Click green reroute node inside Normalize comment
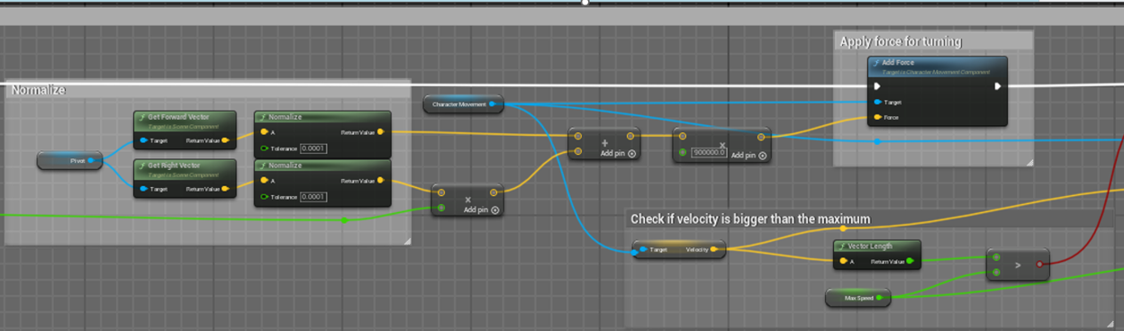 click(345, 219)
